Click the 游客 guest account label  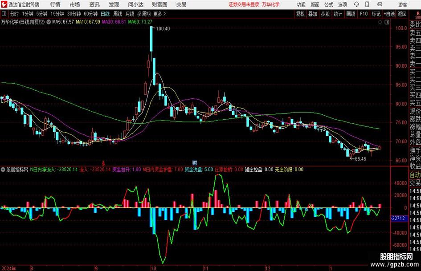pos(403,4)
